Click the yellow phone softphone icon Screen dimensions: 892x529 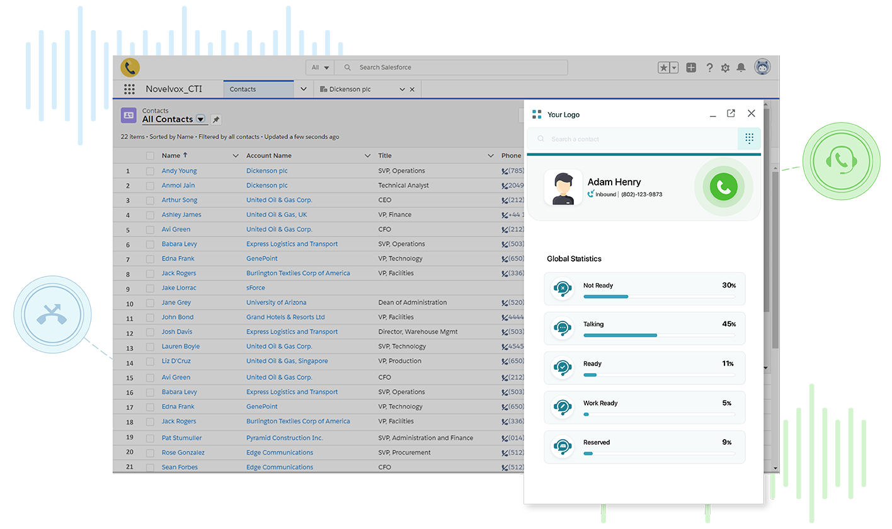(x=130, y=67)
